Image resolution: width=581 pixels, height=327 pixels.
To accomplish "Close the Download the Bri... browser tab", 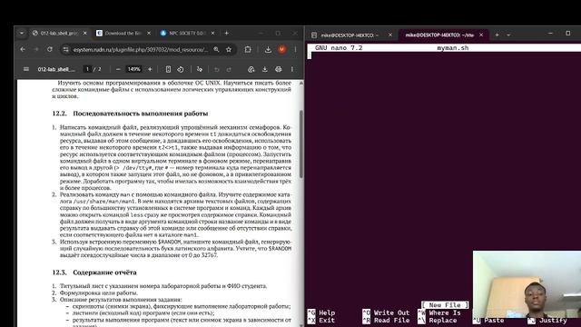I will point(149,34).
